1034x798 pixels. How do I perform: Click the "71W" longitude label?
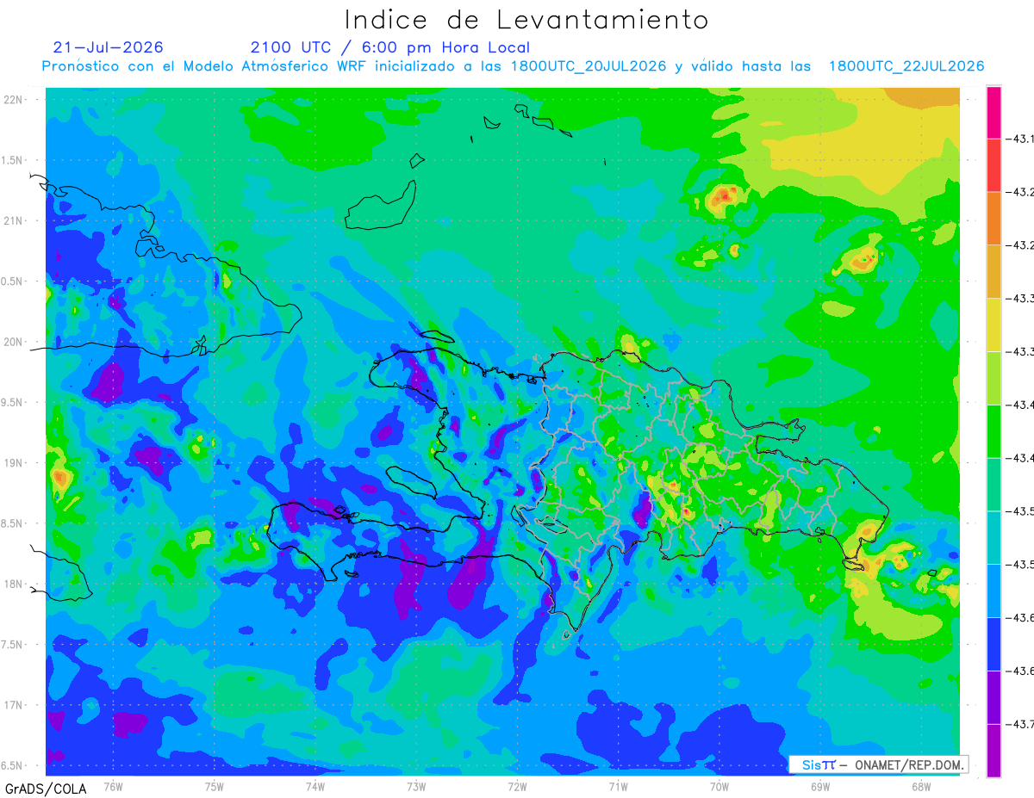618,786
